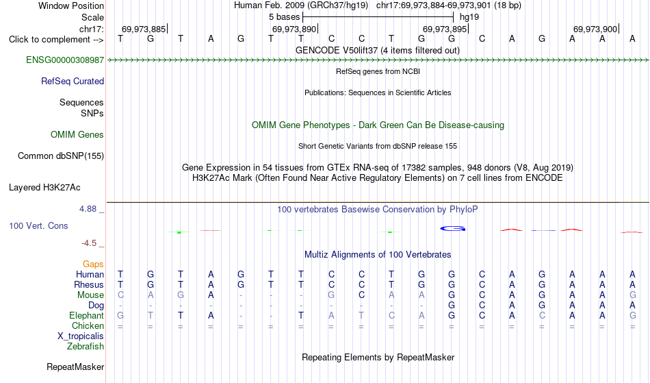Open GENCODE V50lift37 track title
The height and width of the screenshot is (383, 650).
[x=378, y=50]
